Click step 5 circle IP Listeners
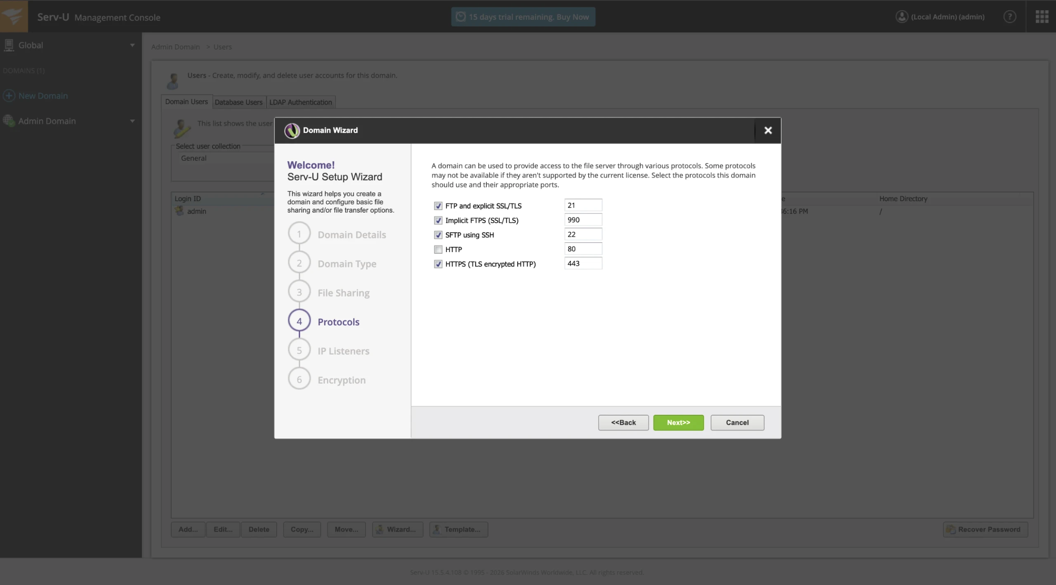Viewport: 1056px width, 585px height. pyautogui.click(x=299, y=350)
